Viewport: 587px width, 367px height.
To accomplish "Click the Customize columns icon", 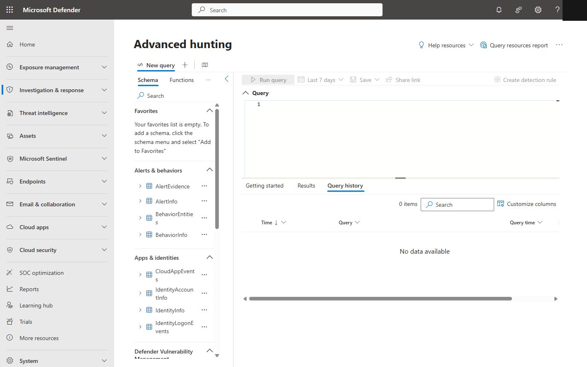I will pyautogui.click(x=500, y=203).
